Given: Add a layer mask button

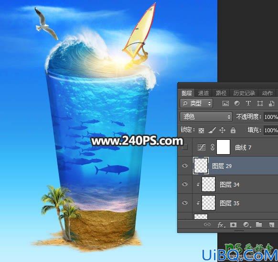Looking at the screenshot, I should pos(233,225).
